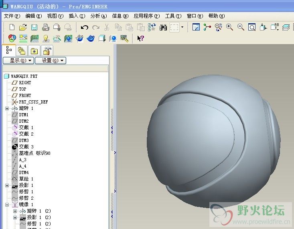
Task: Click the selection box icon
Action: [x=174, y=27]
